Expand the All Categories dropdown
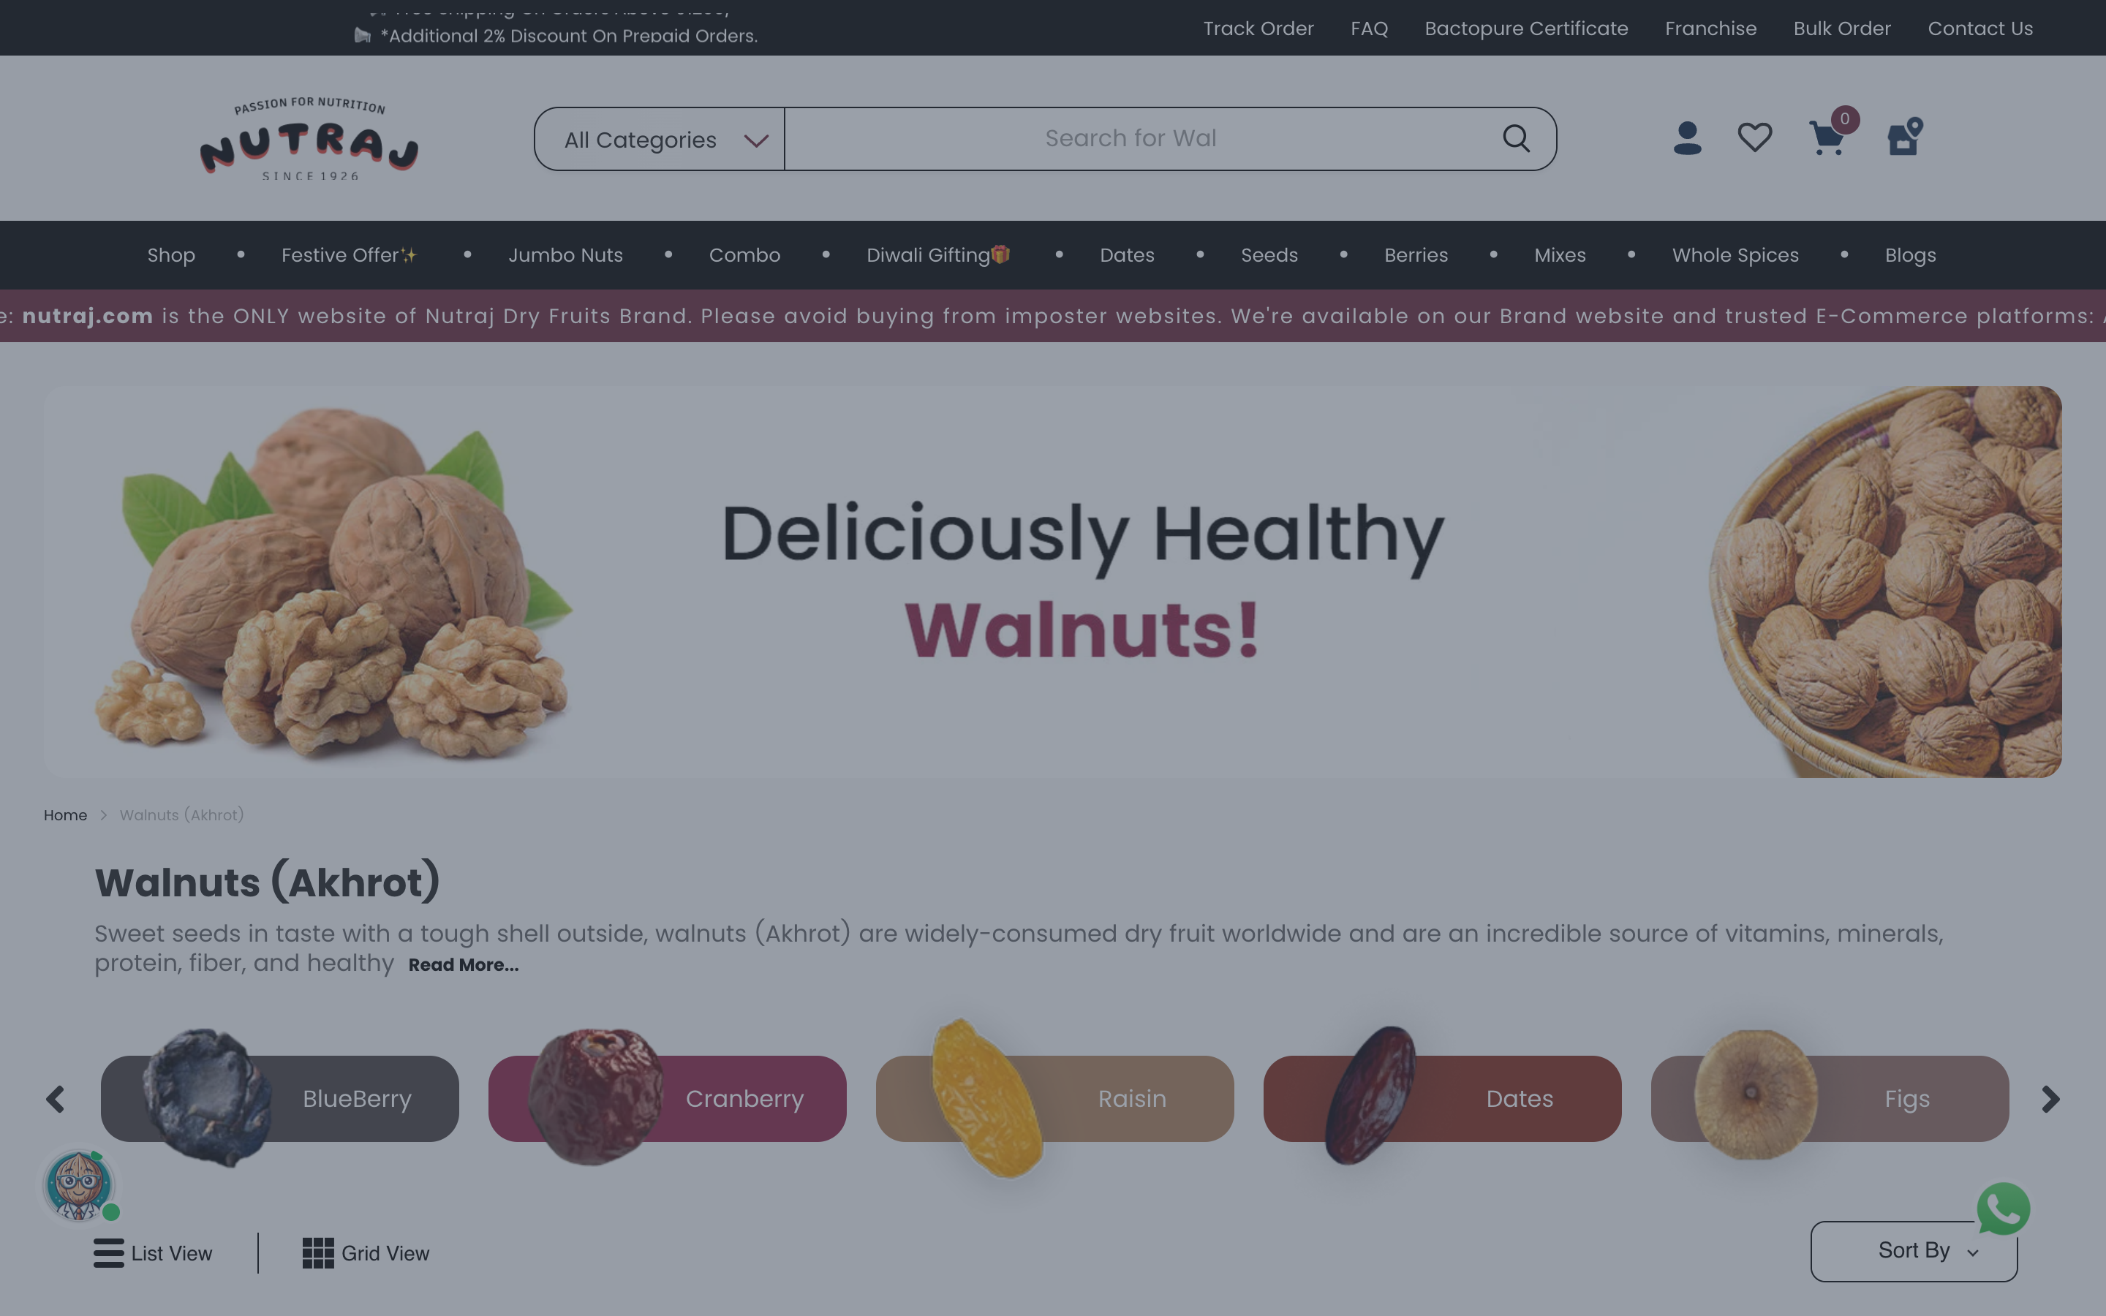Viewport: 2106px width, 1316px height. 661,138
